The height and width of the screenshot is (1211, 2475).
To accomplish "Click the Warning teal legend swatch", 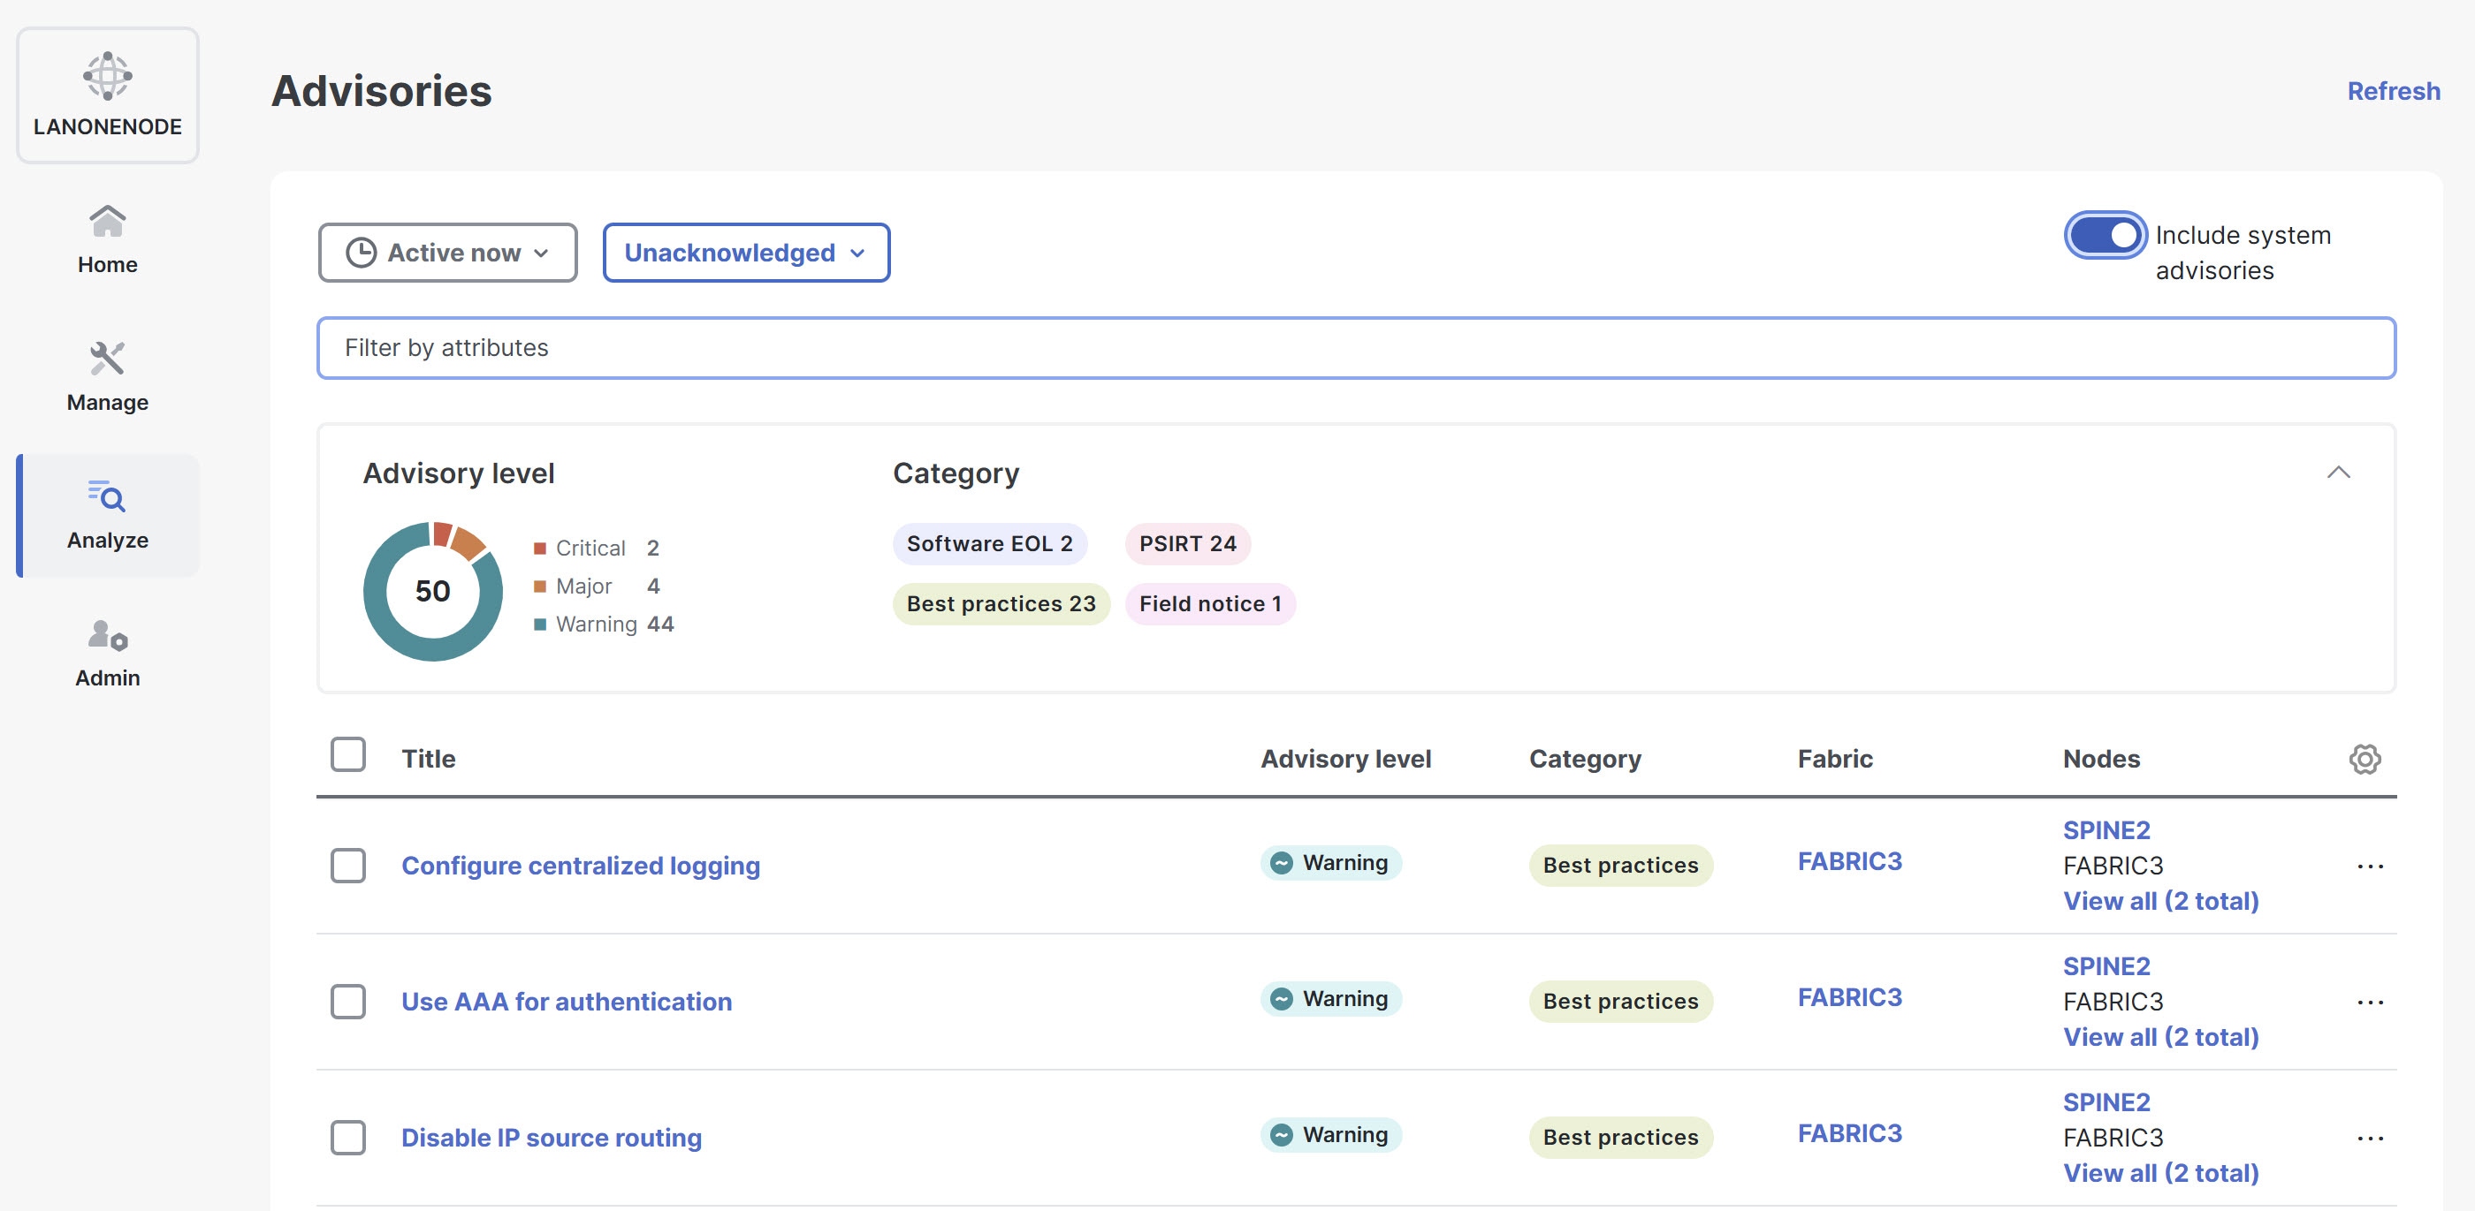I will coord(540,624).
